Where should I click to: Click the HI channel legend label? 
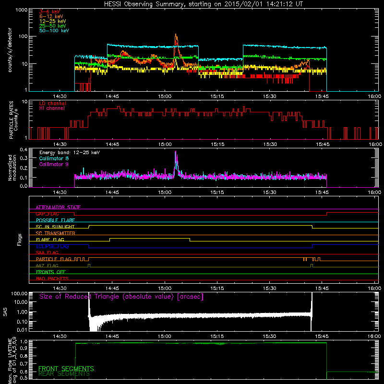pyautogui.click(x=52, y=108)
